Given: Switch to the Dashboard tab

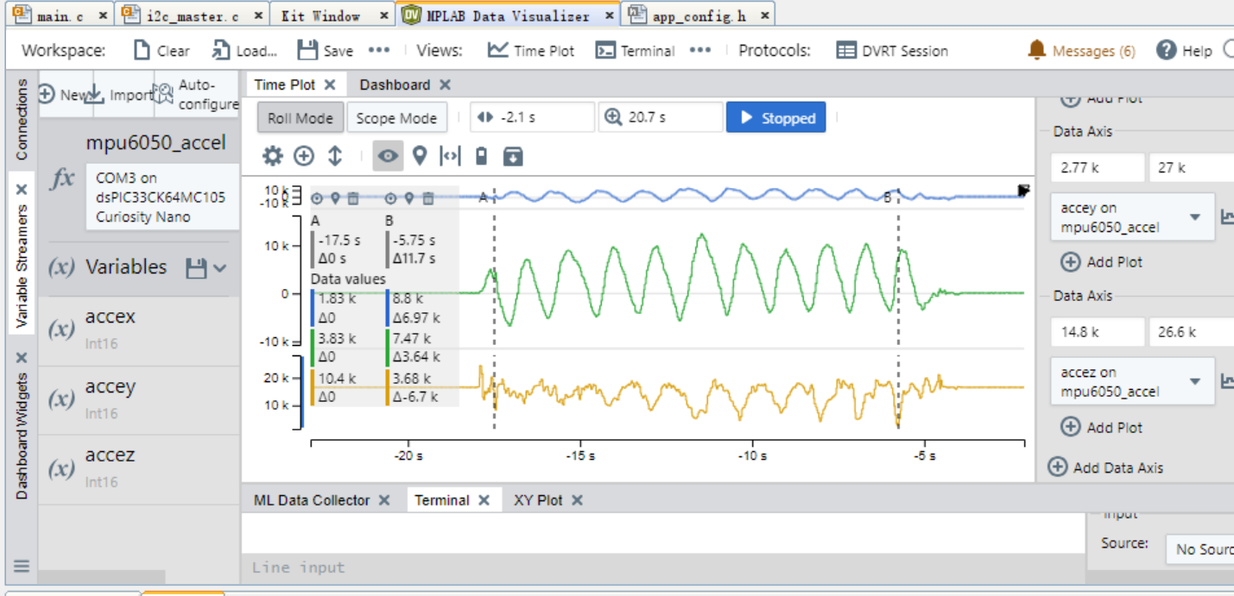Looking at the screenshot, I should tap(395, 85).
